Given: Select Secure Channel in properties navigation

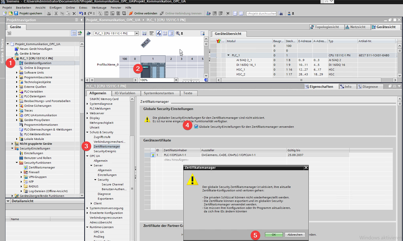Looking at the screenshot, I should 112,184.
